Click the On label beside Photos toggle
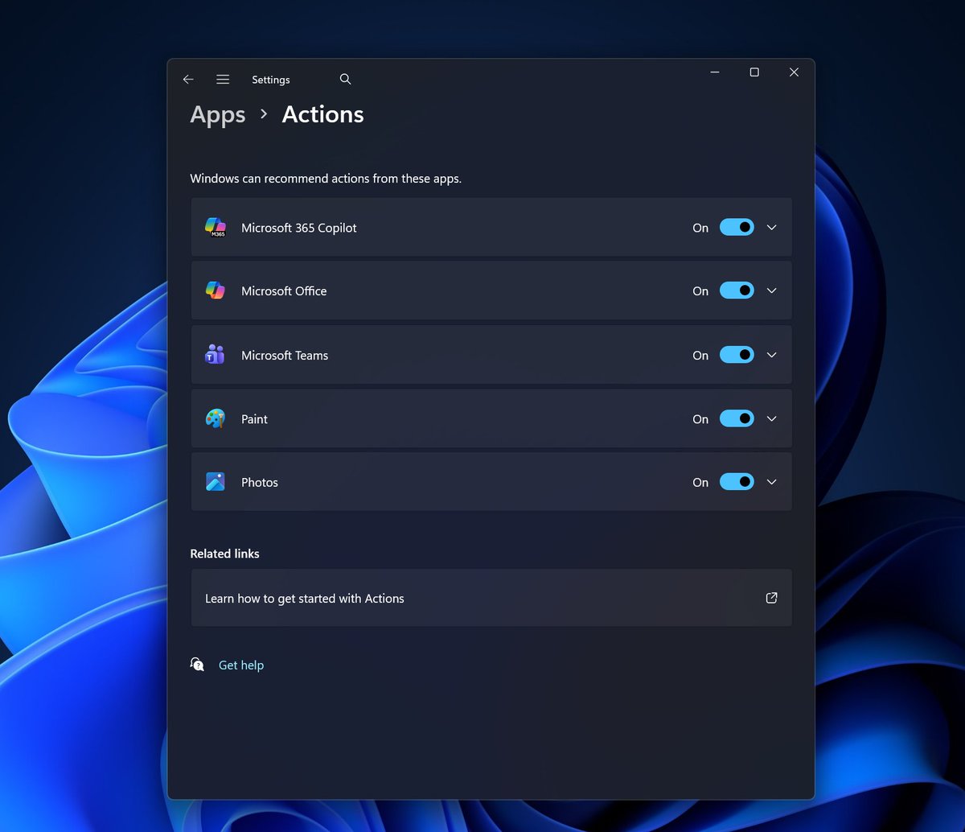This screenshot has width=965, height=832. click(x=700, y=483)
